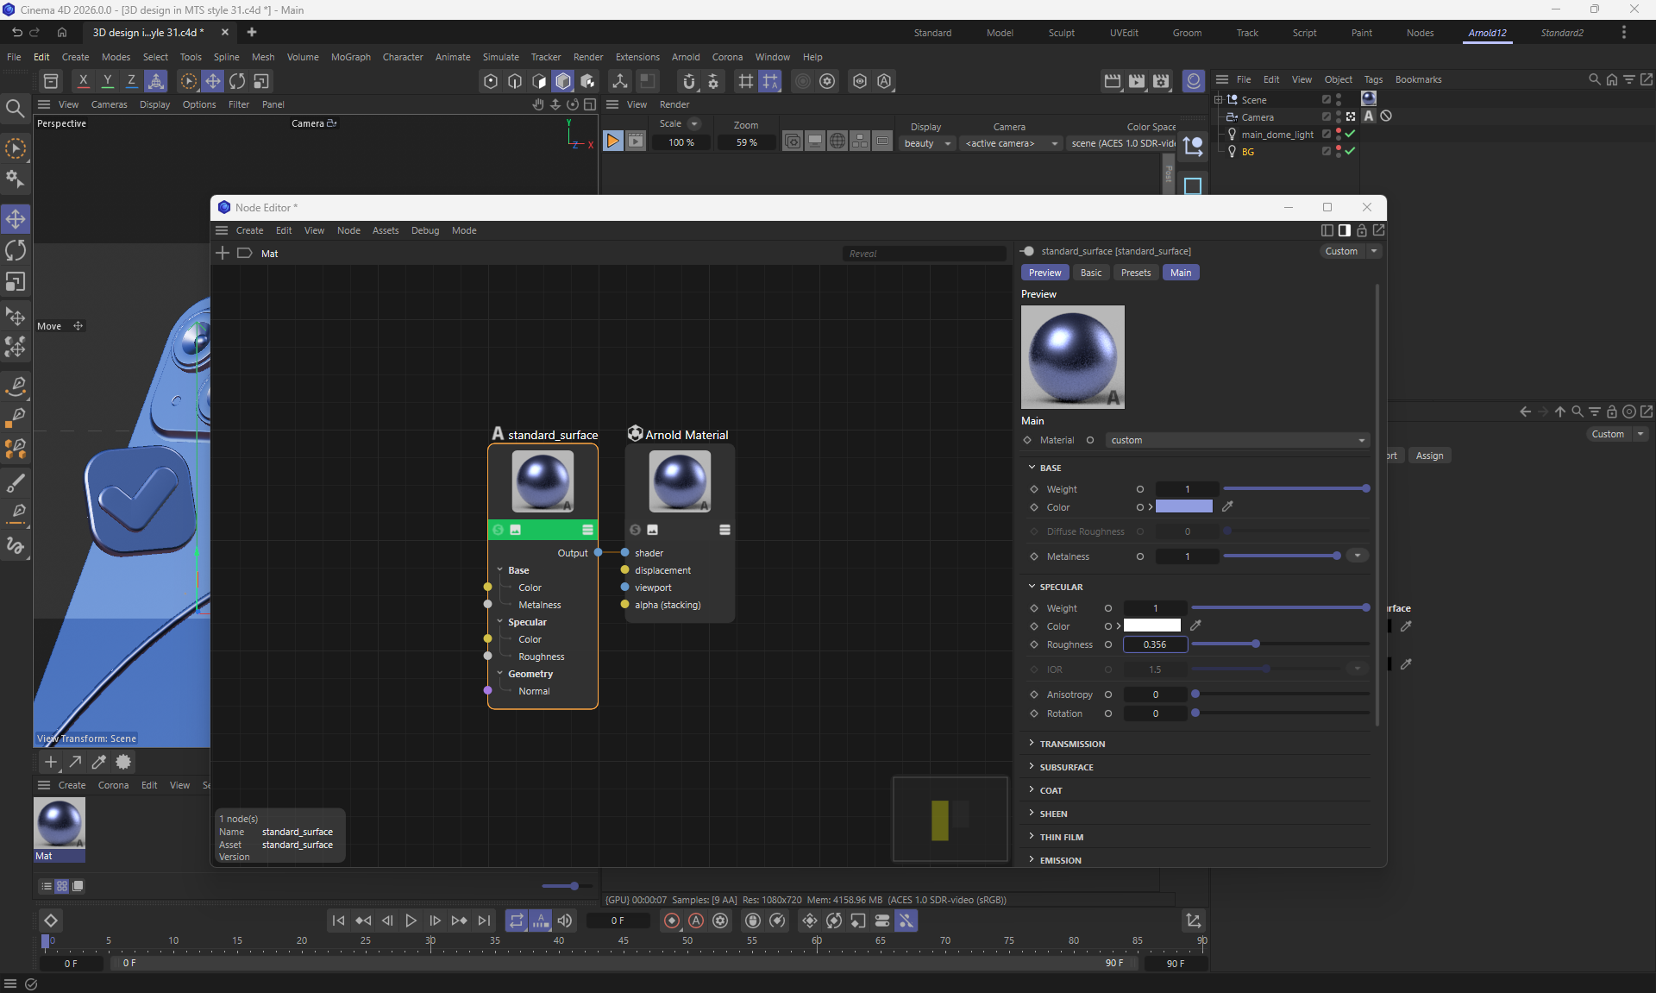Expand the TRANSMISSION section
This screenshot has height=993, width=1656.
click(1072, 744)
